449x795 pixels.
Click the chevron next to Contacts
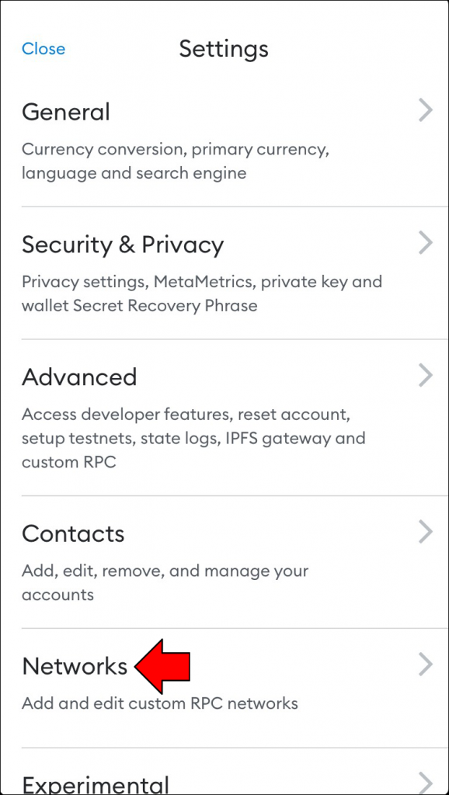[x=426, y=532]
